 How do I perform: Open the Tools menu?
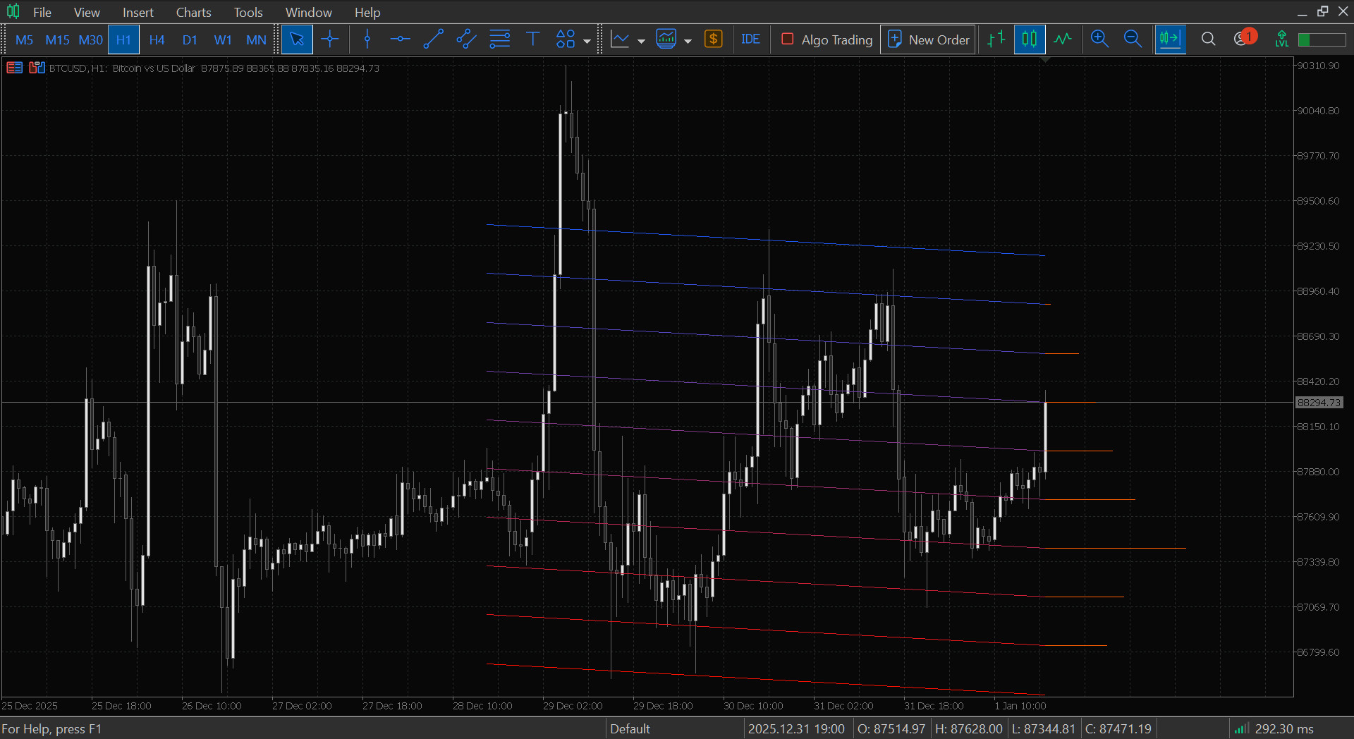[x=248, y=12]
